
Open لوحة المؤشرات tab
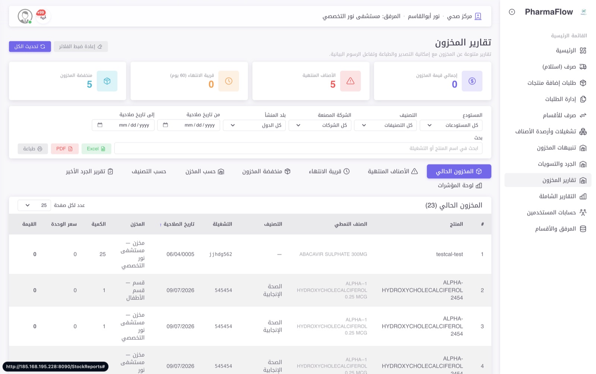point(460,185)
